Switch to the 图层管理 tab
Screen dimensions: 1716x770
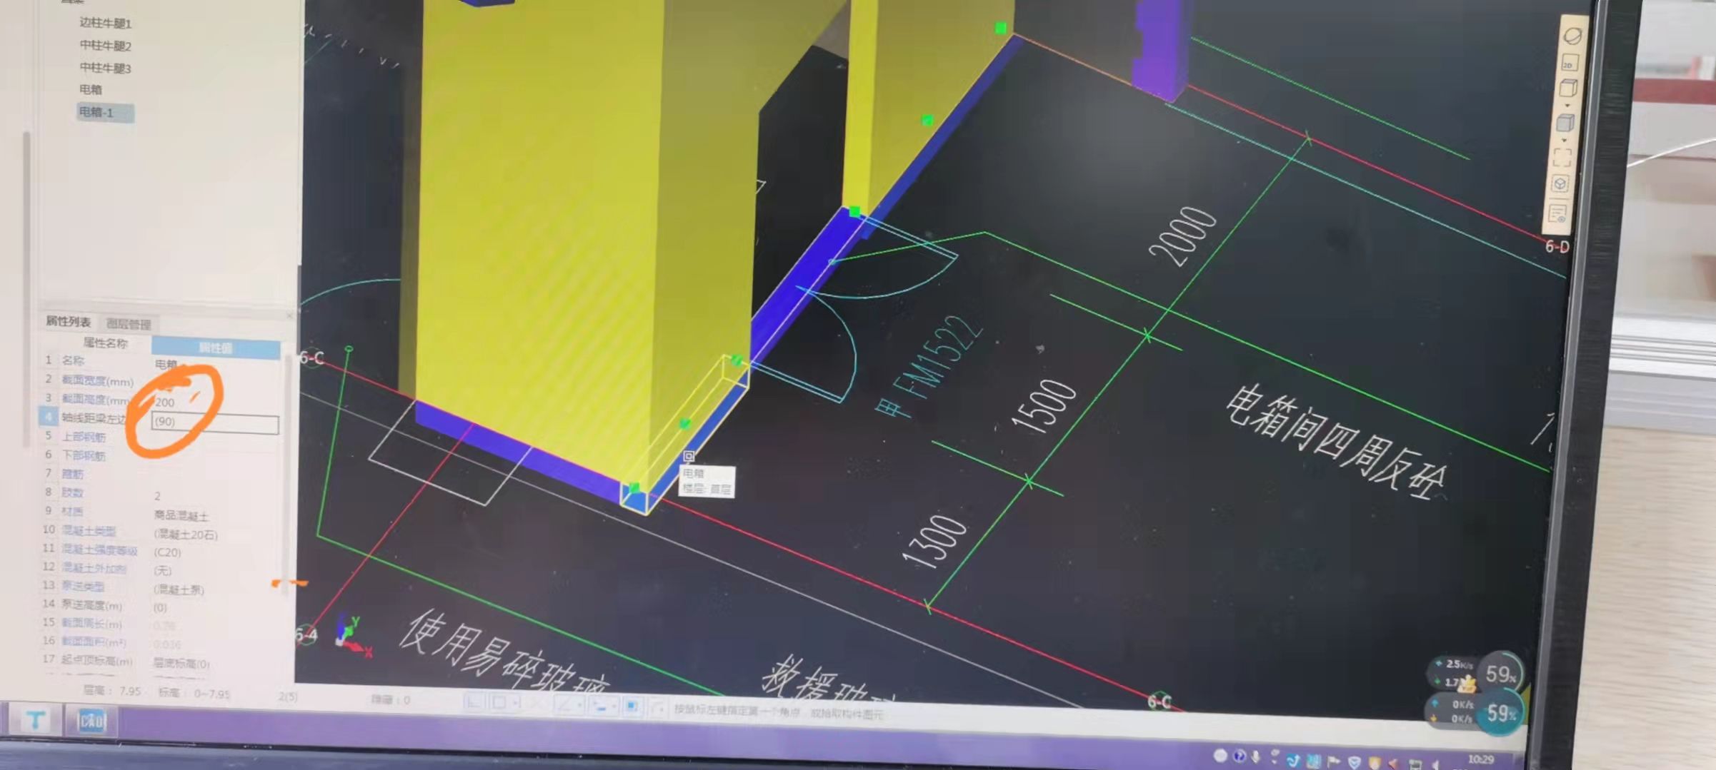(x=129, y=324)
